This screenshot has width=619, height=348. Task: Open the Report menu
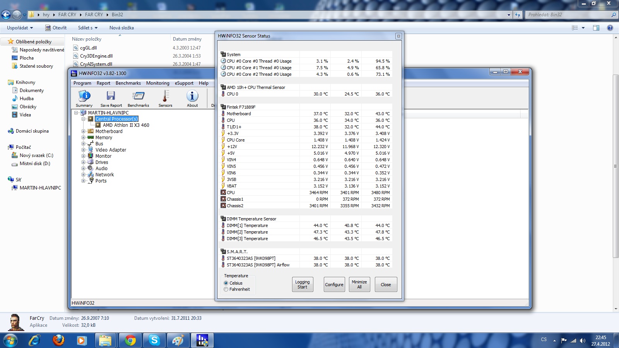(103, 83)
